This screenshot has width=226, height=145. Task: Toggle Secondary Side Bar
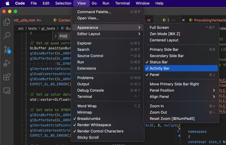coord(181,56)
